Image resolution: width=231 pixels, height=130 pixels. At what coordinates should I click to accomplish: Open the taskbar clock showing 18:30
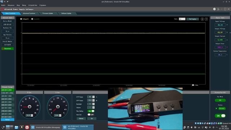coord(224,127)
